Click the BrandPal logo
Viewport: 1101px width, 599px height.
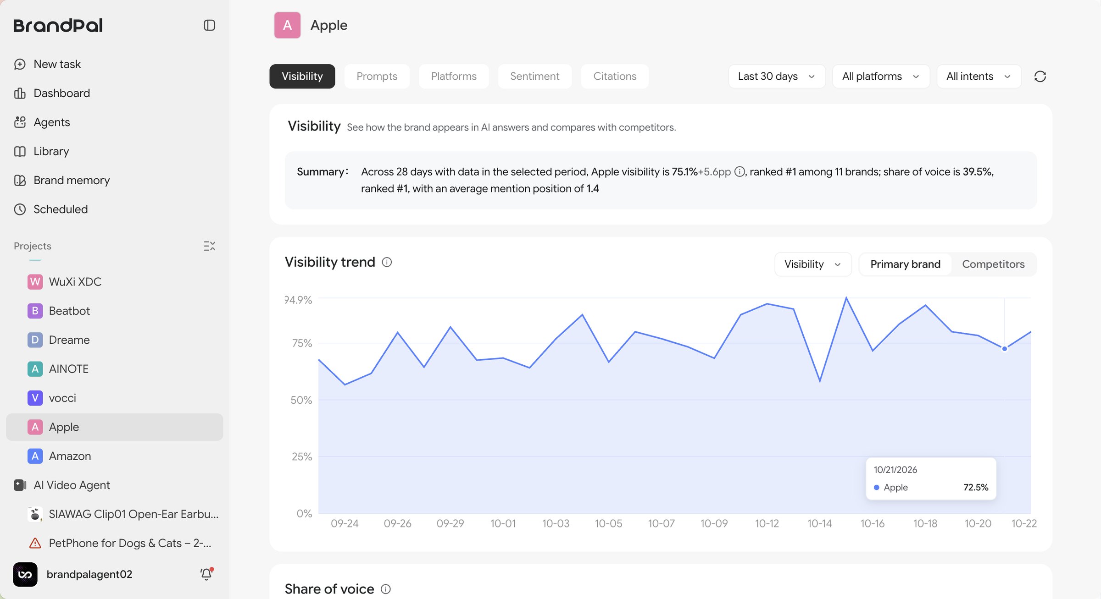58,25
